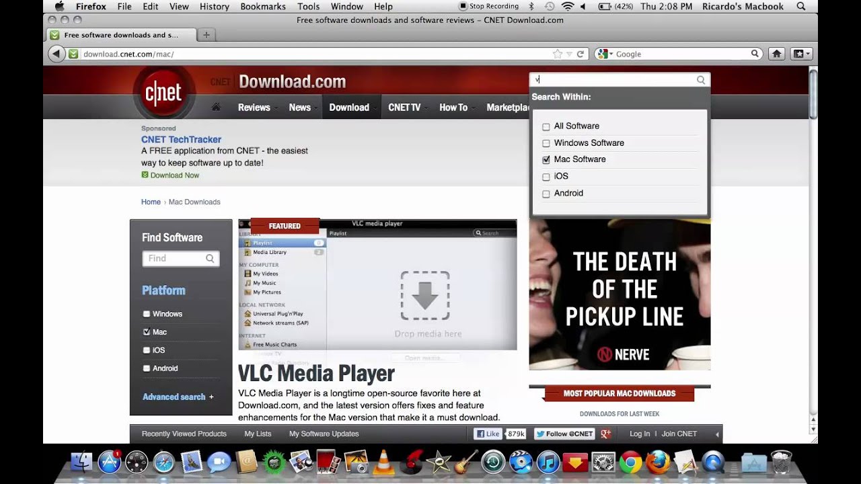Open the Tools menu

tap(308, 6)
